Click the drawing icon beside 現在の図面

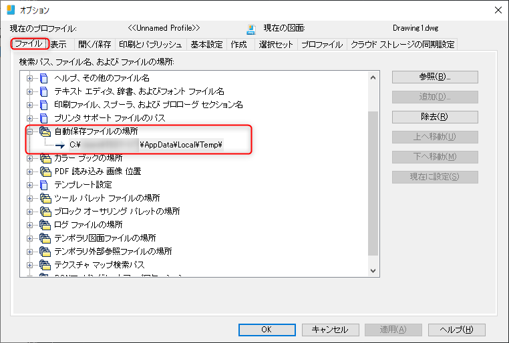click(x=251, y=29)
